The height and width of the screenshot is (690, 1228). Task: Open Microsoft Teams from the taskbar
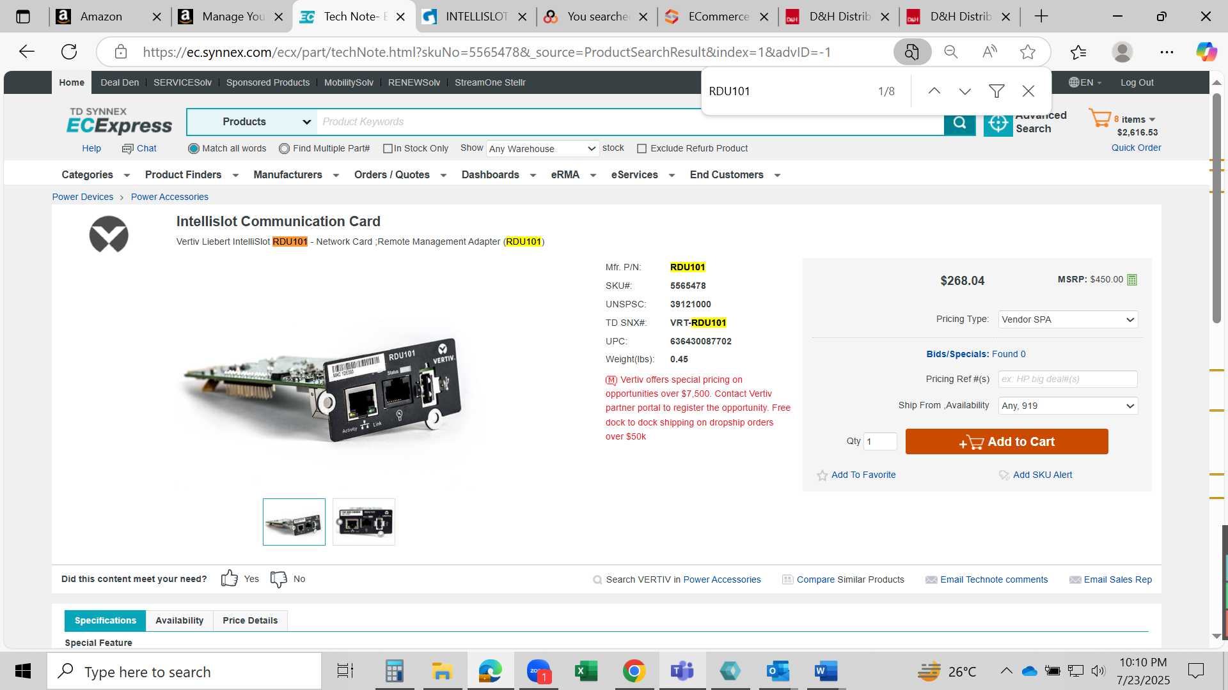pyautogui.click(x=682, y=671)
